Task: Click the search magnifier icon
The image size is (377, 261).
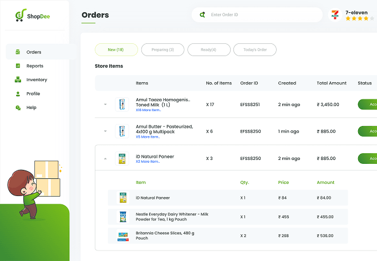Action: point(202,14)
